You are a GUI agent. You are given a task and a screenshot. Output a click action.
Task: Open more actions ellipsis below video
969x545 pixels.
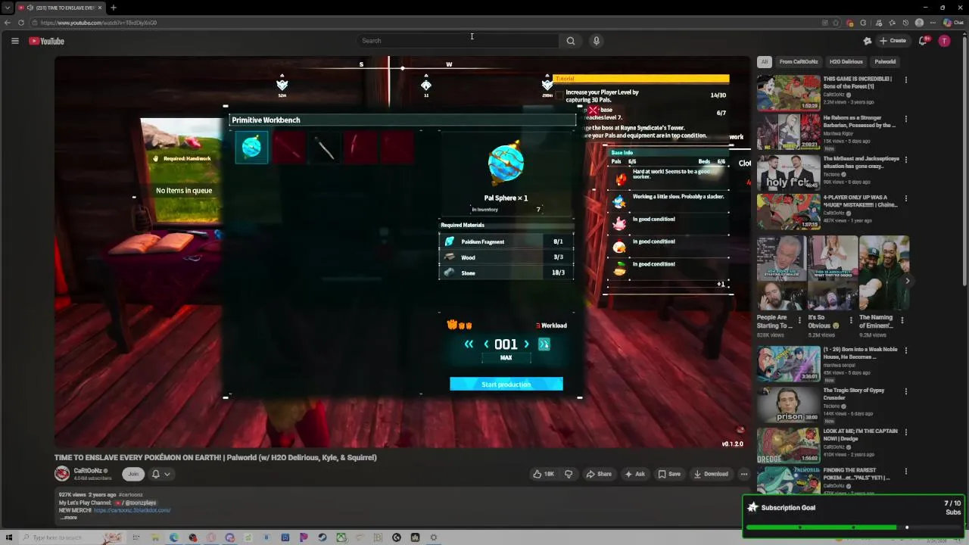pyautogui.click(x=744, y=474)
